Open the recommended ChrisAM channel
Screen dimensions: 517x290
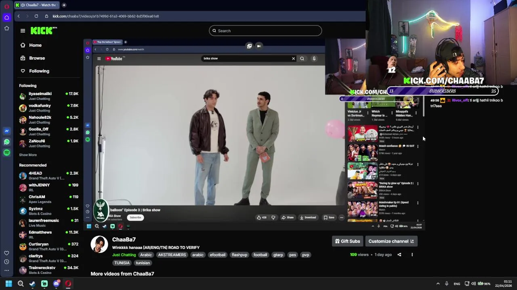(x=48, y=199)
